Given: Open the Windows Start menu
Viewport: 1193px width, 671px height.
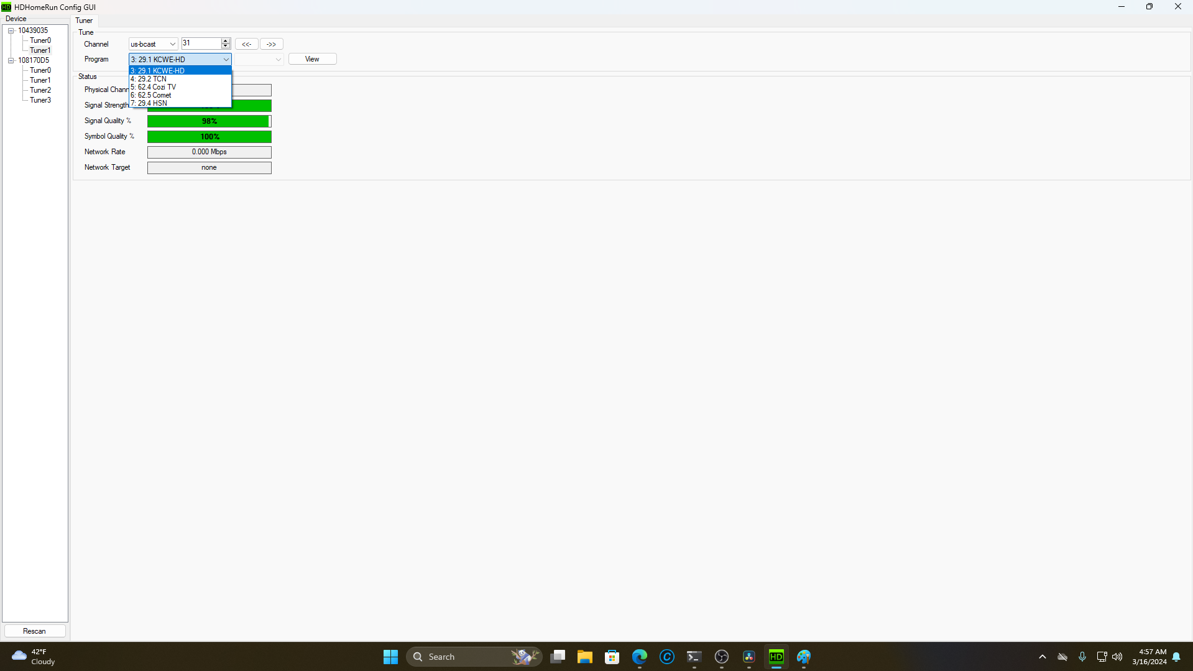Looking at the screenshot, I should [390, 657].
